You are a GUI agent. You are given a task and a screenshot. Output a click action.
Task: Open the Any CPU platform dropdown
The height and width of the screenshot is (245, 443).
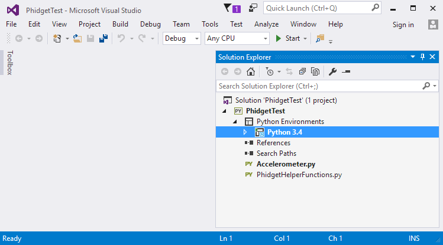237,38
